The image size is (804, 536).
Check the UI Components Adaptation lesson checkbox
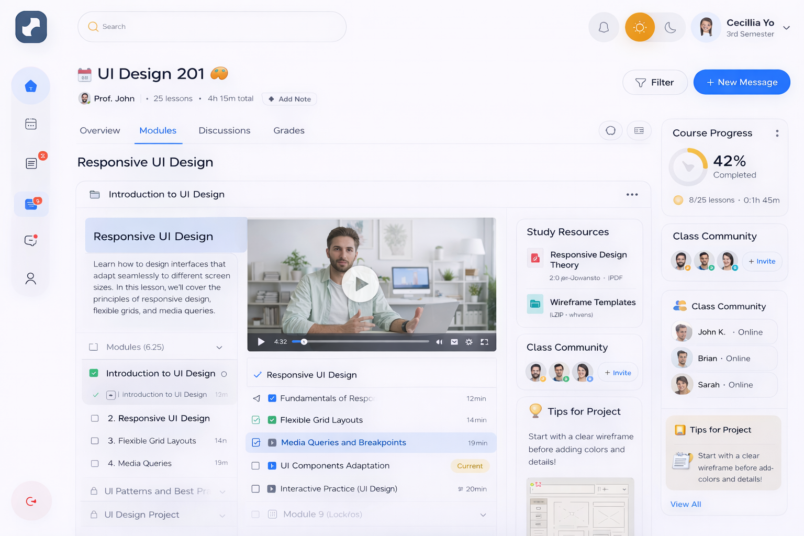(x=255, y=465)
